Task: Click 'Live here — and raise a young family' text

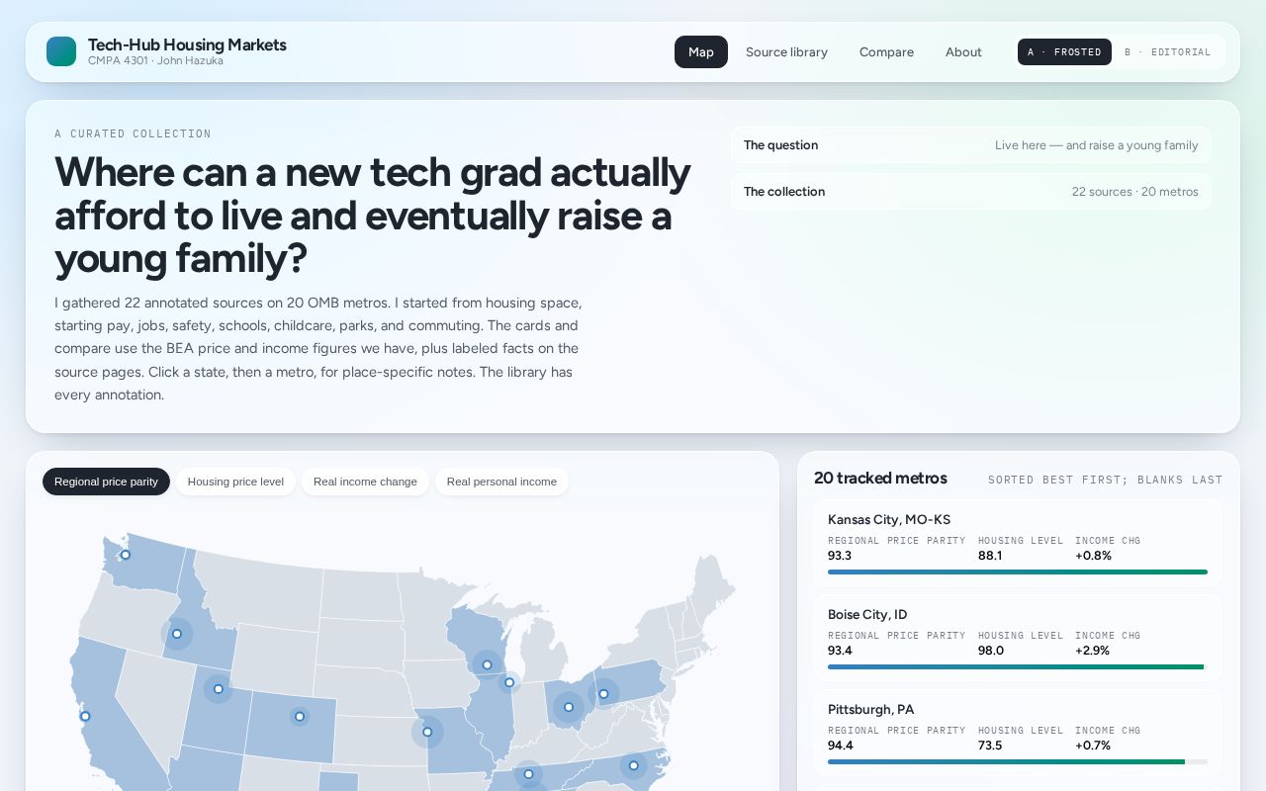Action: coord(1096,145)
